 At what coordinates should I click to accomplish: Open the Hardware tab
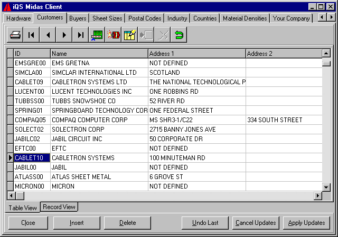(x=18, y=18)
